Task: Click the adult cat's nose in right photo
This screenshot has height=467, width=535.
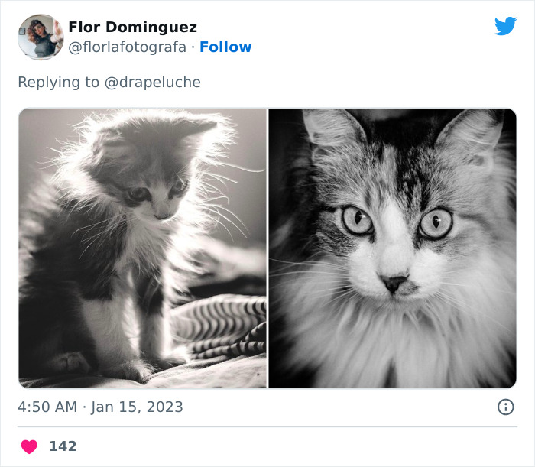Action: click(x=394, y=284)
